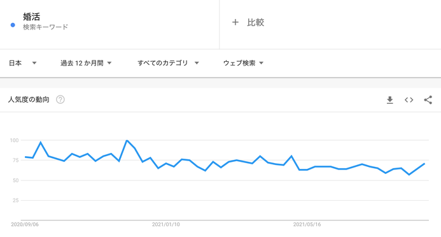Image resolution: width=441 pixels, height=237 pixels.
Task: Expand the すべてのカテゴリ dropdown
Action: pyautogui.click(x=168, y=63)
